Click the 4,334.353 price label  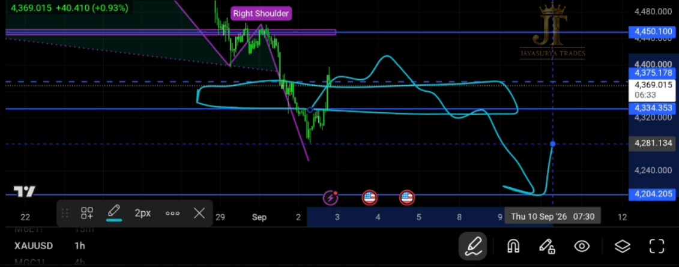click(x=653, y=108)
